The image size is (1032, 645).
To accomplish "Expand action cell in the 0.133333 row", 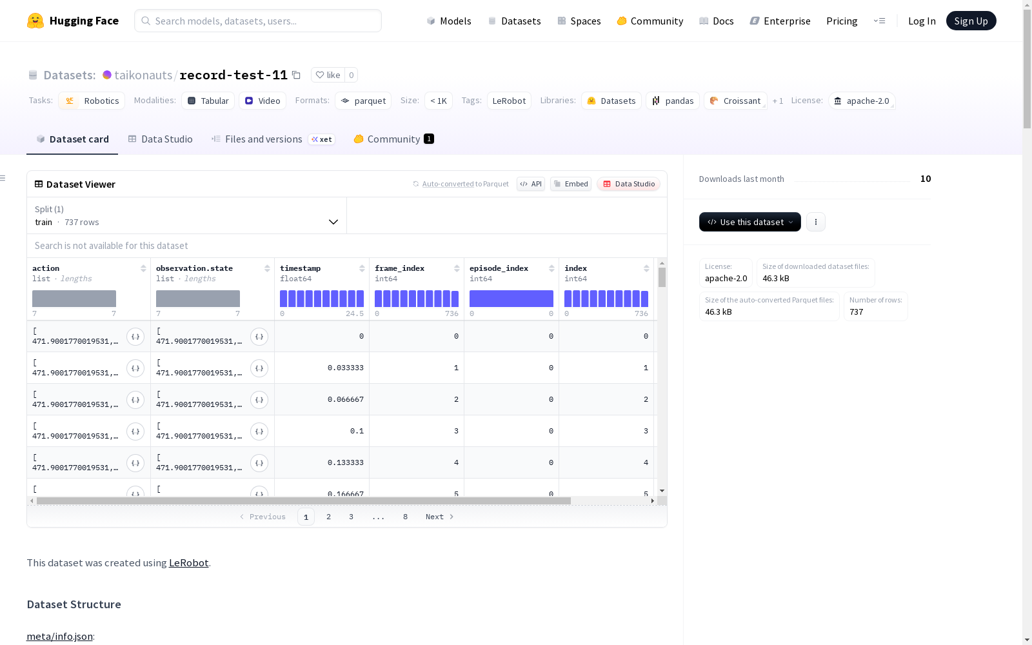I will (x=135, y=463).
